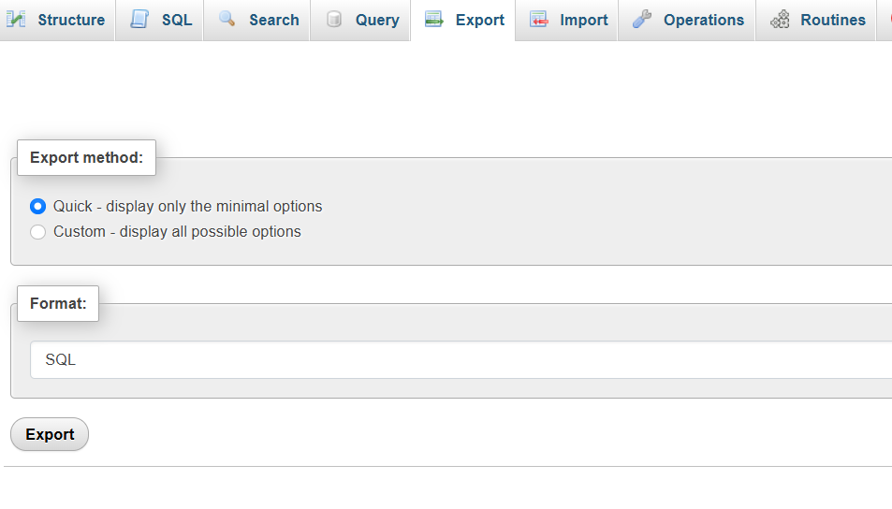The image size is (892, 509).
Task: Choose 'Custom - display all possible options' label
Action: (177, 232)
